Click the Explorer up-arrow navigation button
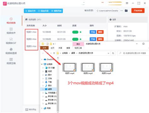Viewport: 149px width, 113px height. pyautogui.click(x=54, y=53)
